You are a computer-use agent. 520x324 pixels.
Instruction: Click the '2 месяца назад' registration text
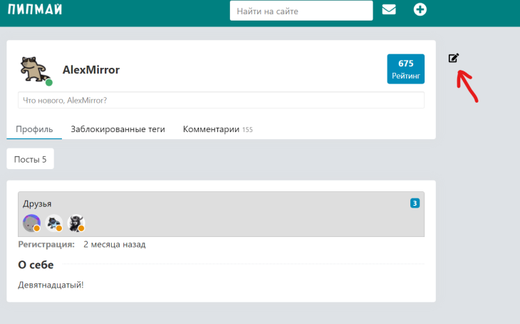pos(115,245)
